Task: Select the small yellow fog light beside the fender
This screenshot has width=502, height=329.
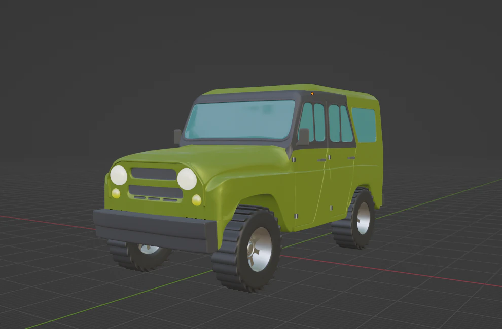Action: [196, 200]
